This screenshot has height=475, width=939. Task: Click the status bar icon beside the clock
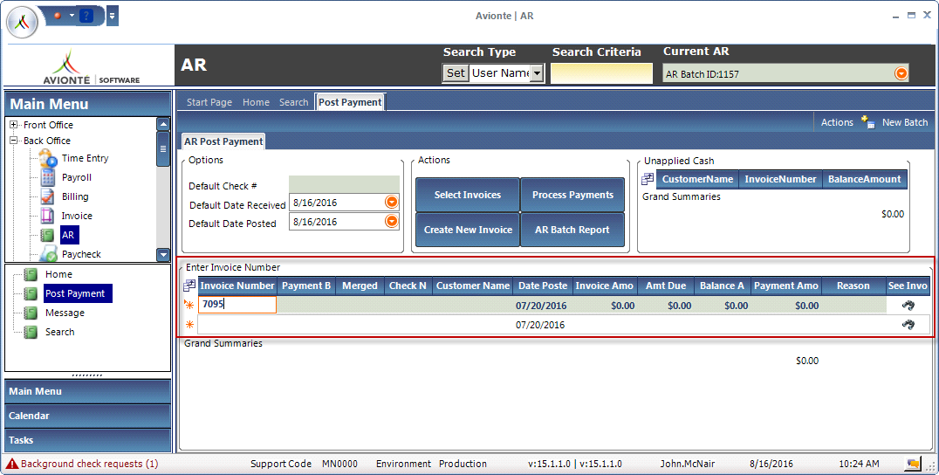coord(913,464)
